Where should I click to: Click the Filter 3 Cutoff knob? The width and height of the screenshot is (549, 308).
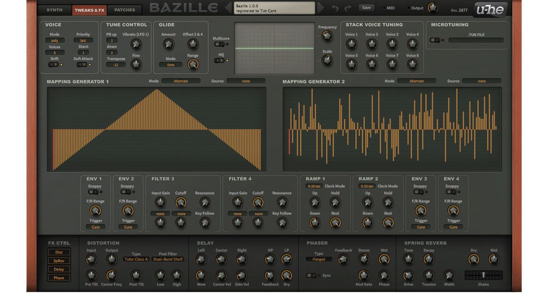[x=181, y=202]
